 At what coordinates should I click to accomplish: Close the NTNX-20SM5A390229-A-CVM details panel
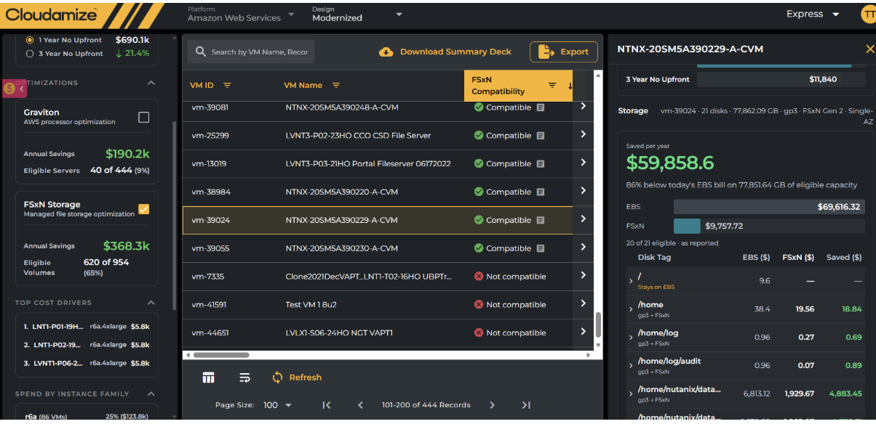coord(869,49)
